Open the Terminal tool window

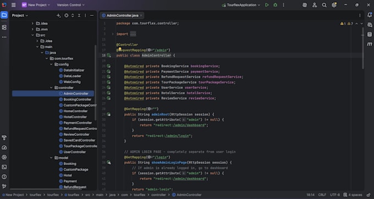pyautogui.click(x=4, y=167)
